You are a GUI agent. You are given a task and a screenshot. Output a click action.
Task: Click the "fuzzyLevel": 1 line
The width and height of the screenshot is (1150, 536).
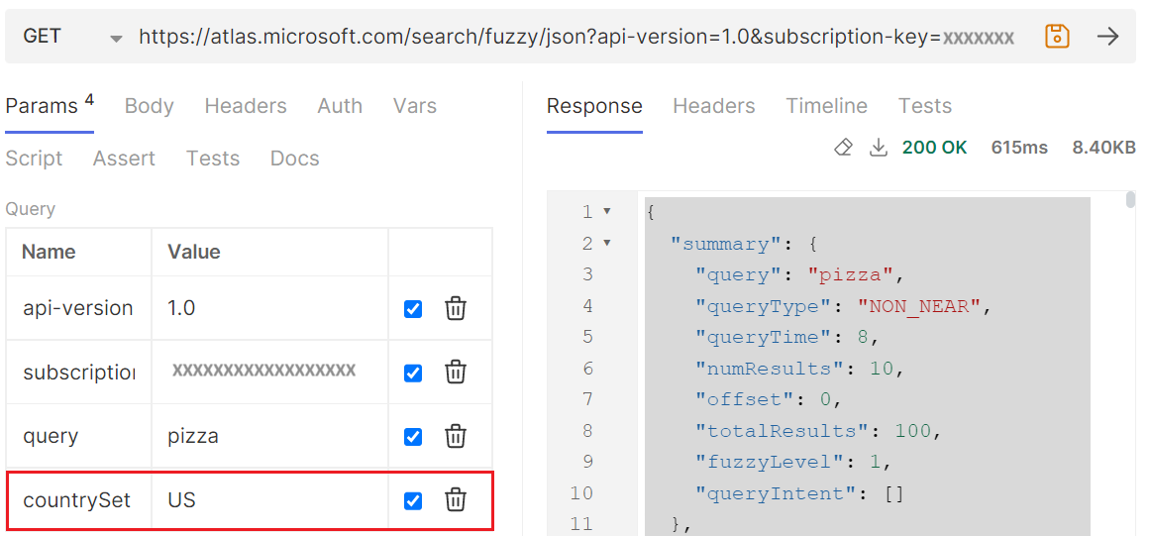click(x=793, y=463)
